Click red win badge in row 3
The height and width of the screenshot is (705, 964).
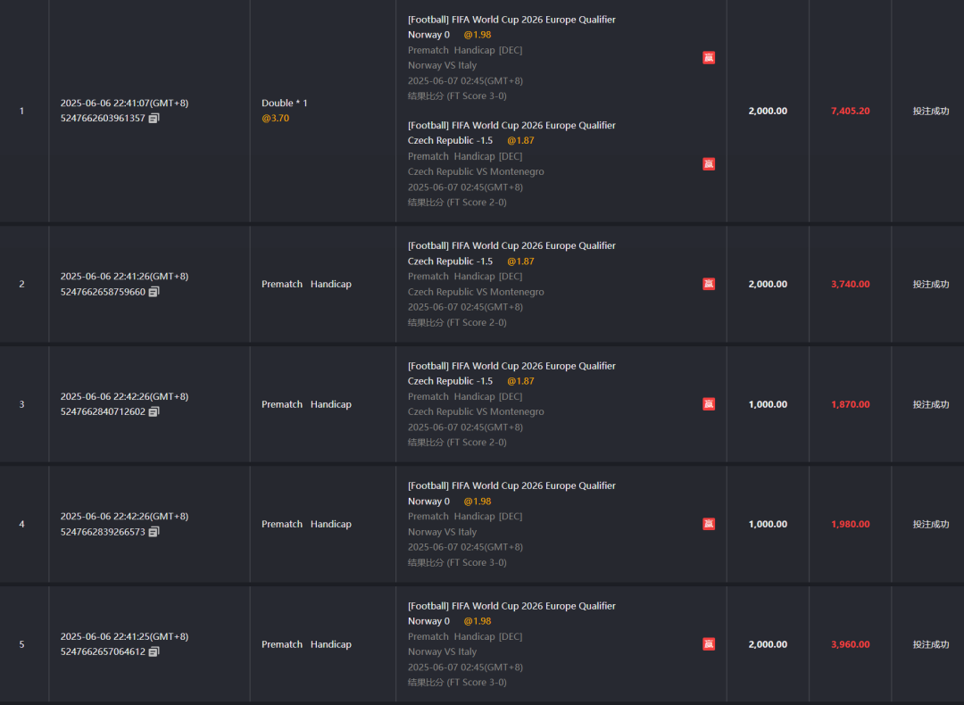click(x=709, y=404)
